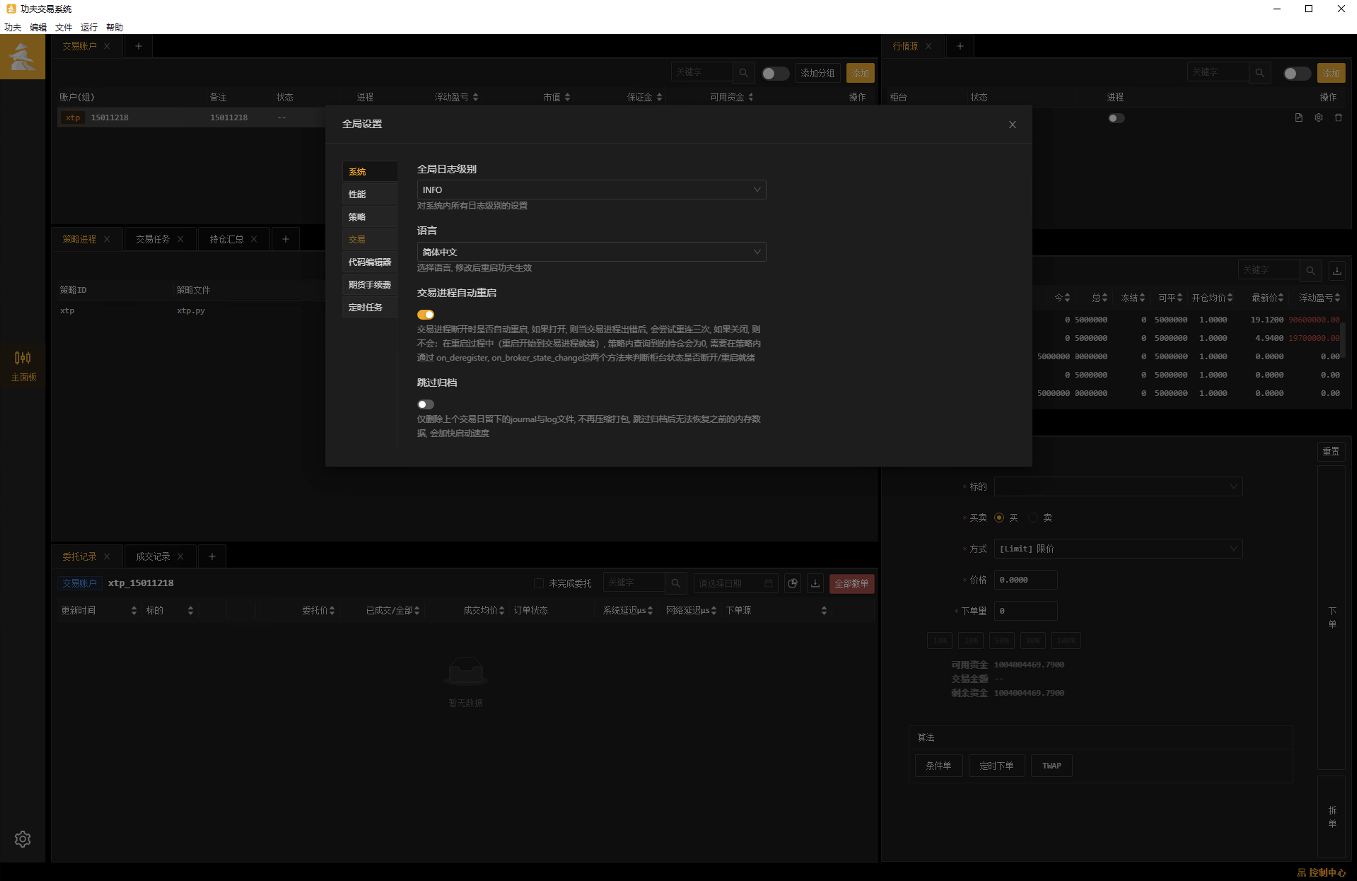Open 帮助 menu
1357x881 pixels.
click(x=114, y=27)
